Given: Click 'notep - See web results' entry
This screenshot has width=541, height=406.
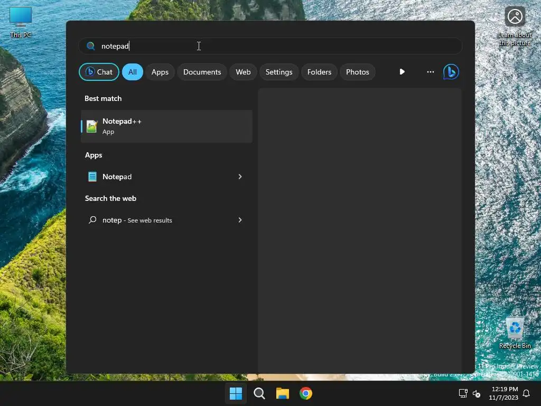Looking at the screenshot, I should click(x=166, y=220).
